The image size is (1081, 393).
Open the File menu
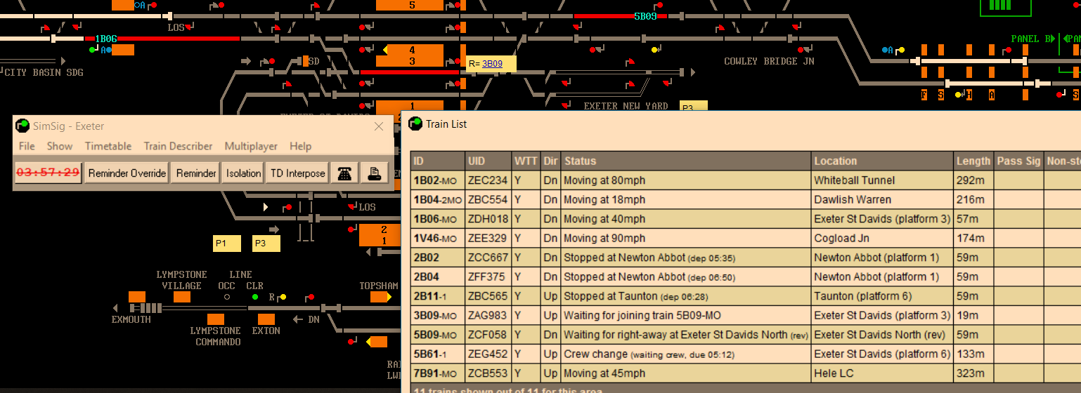click(27, 146)
